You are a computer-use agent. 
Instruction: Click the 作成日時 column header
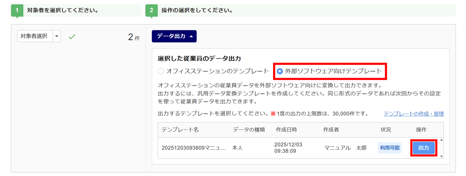[x=286, y=130]
